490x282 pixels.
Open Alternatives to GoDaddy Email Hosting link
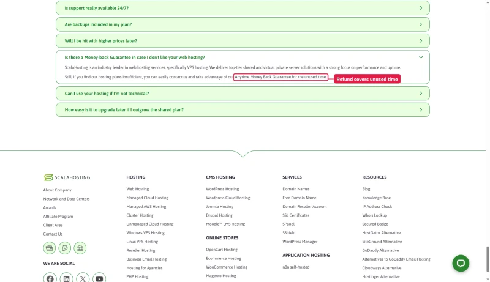click(x=396, y=259)
